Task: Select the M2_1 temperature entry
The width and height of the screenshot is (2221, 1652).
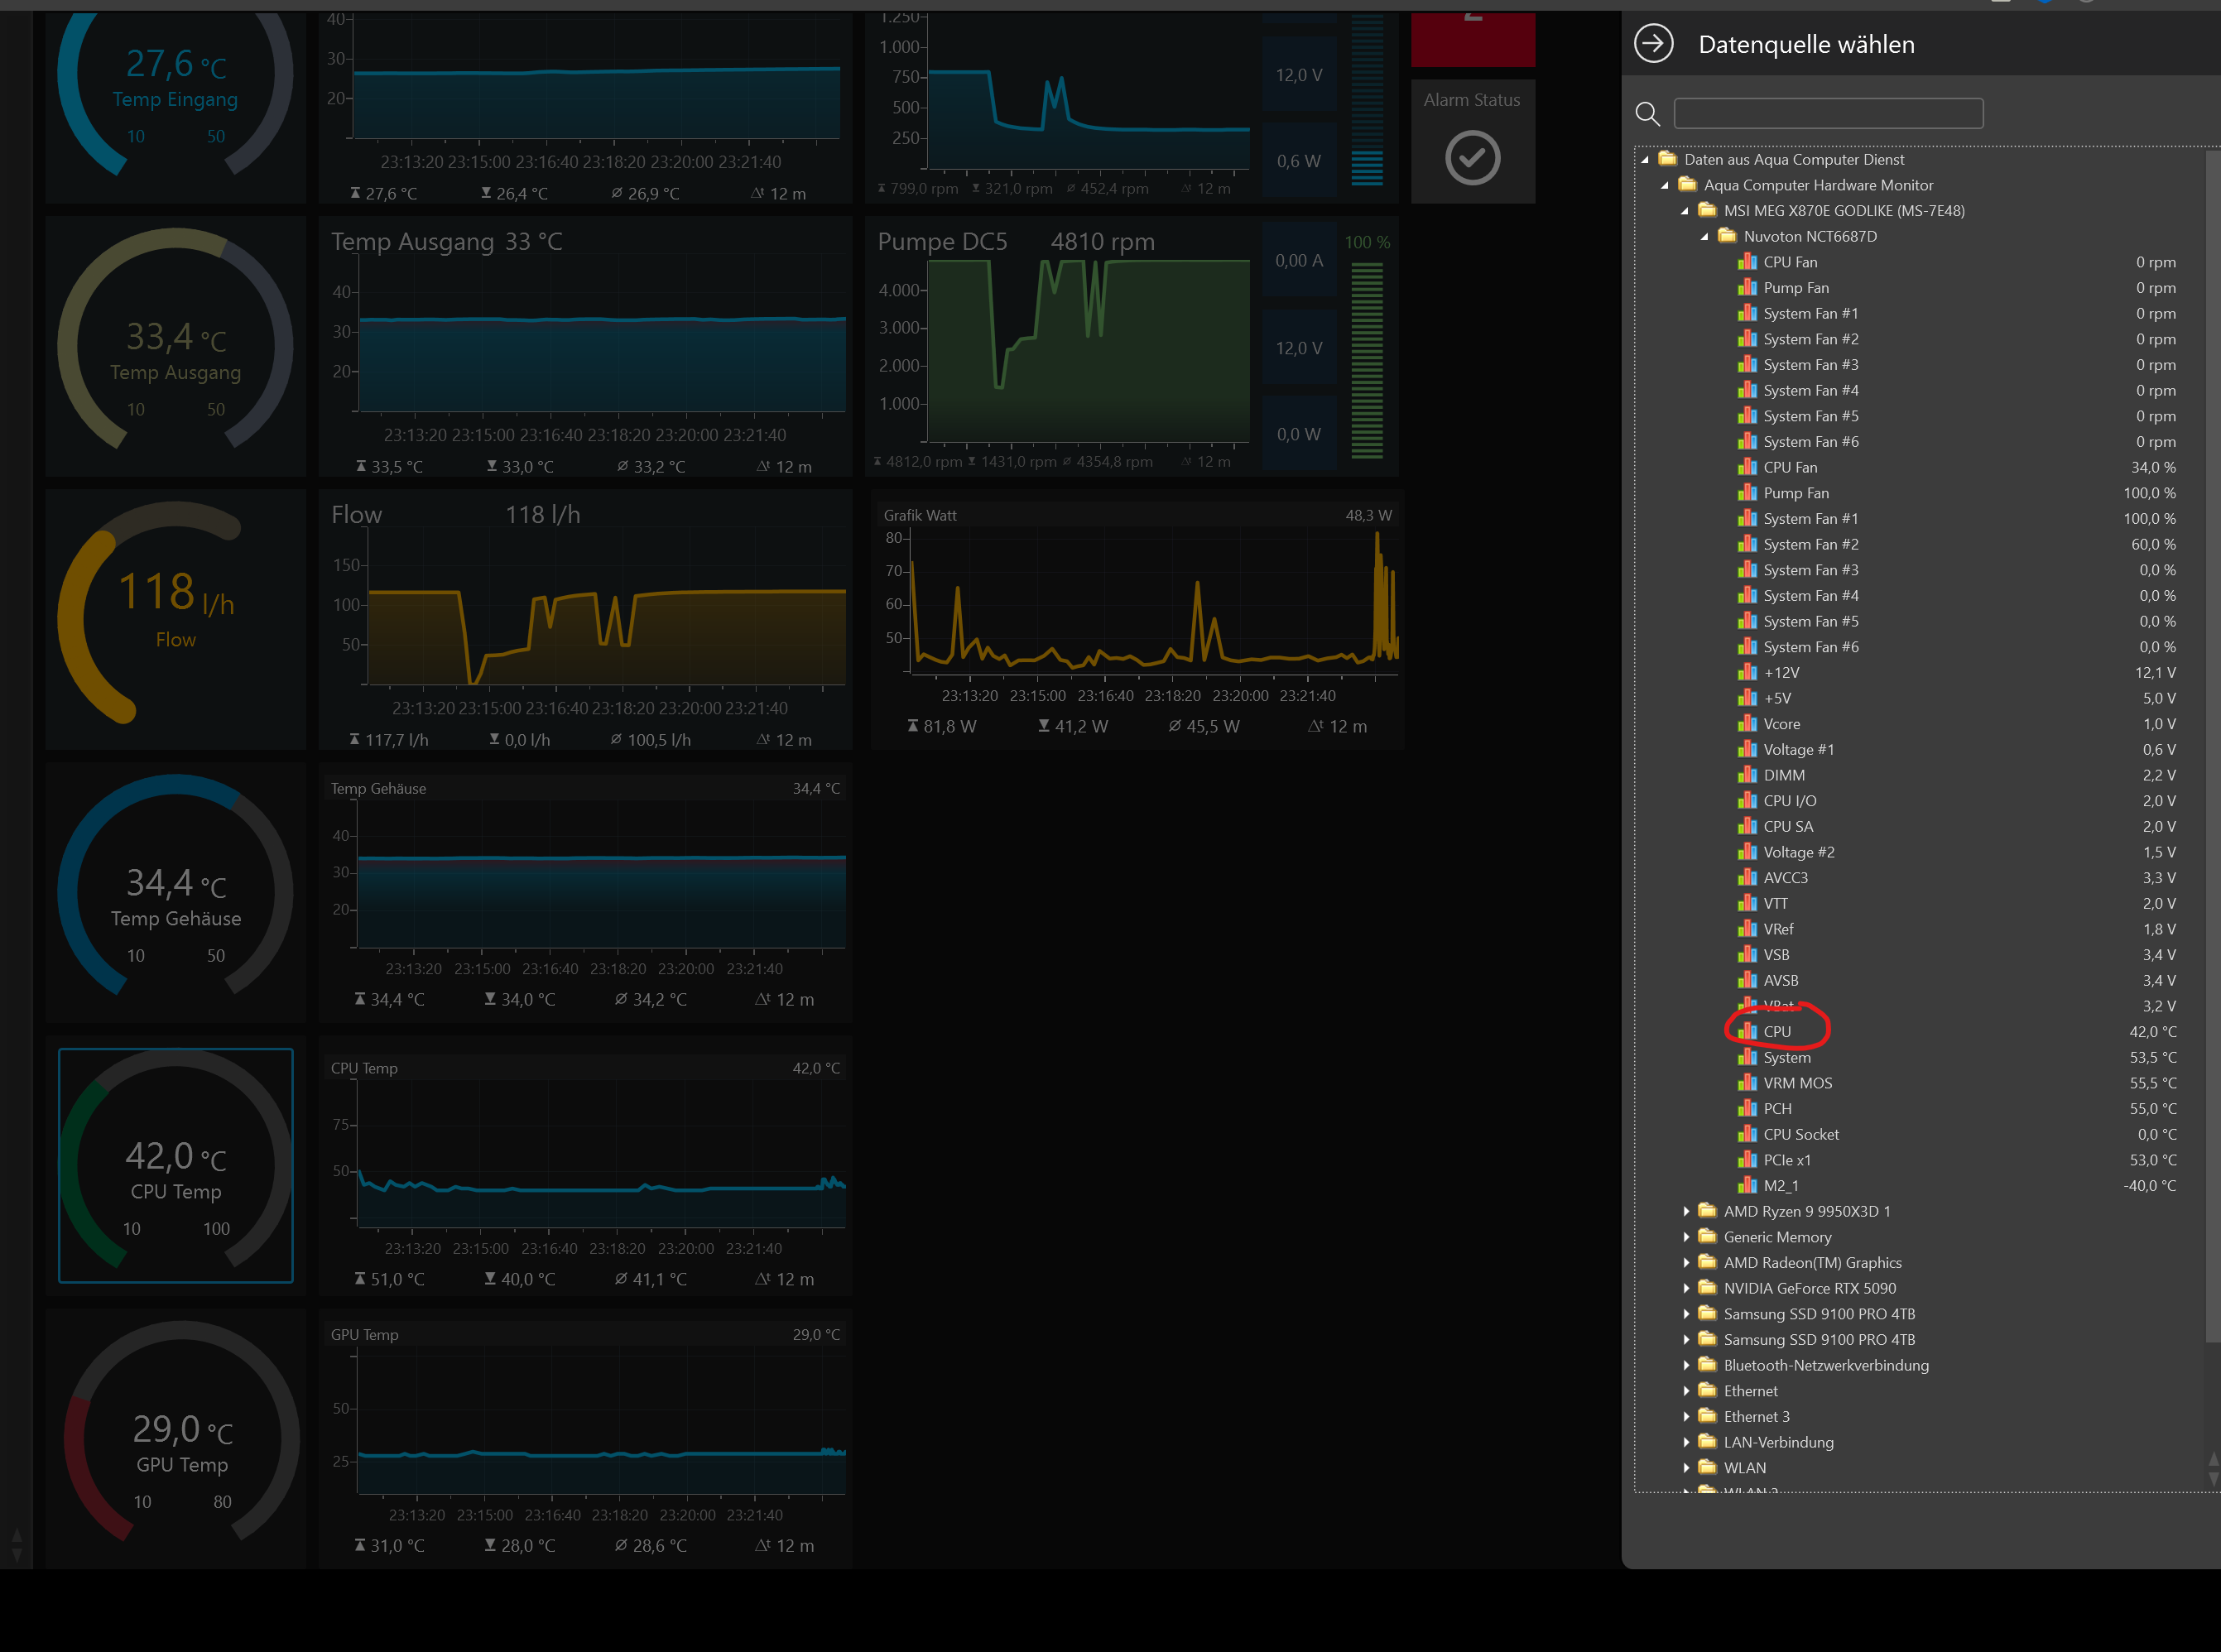Action: pos(1780,1185)
